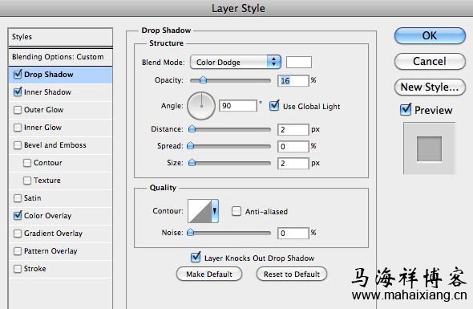473x309 pixels.
Task: Click the Angle dial control
Action: click(201, 106)
